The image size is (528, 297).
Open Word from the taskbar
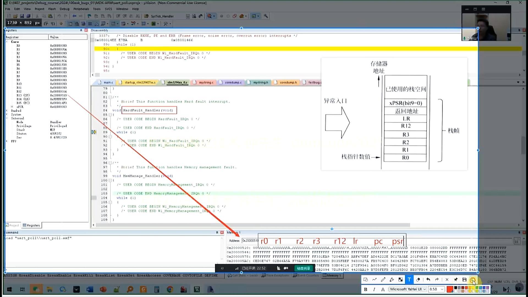90,289
